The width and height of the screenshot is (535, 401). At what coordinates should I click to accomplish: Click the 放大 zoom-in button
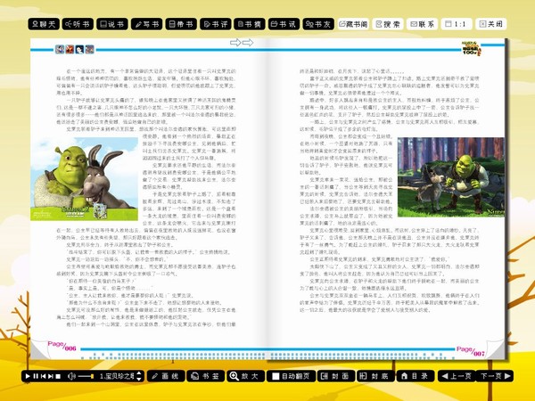245,376
